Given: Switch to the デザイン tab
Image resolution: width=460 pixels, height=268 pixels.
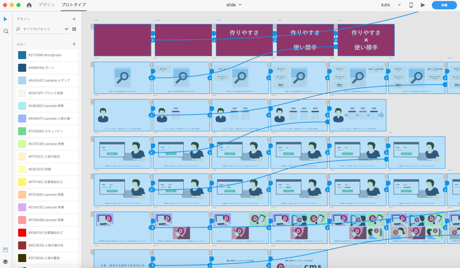Looking at the screenshot, I should point(46,5).
